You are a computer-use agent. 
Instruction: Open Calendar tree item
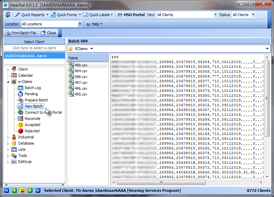[x=25, y=75]
